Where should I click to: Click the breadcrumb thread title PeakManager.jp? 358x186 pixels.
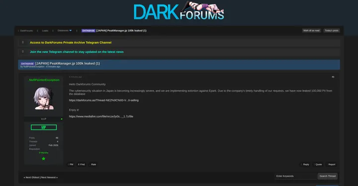point(121,31)
